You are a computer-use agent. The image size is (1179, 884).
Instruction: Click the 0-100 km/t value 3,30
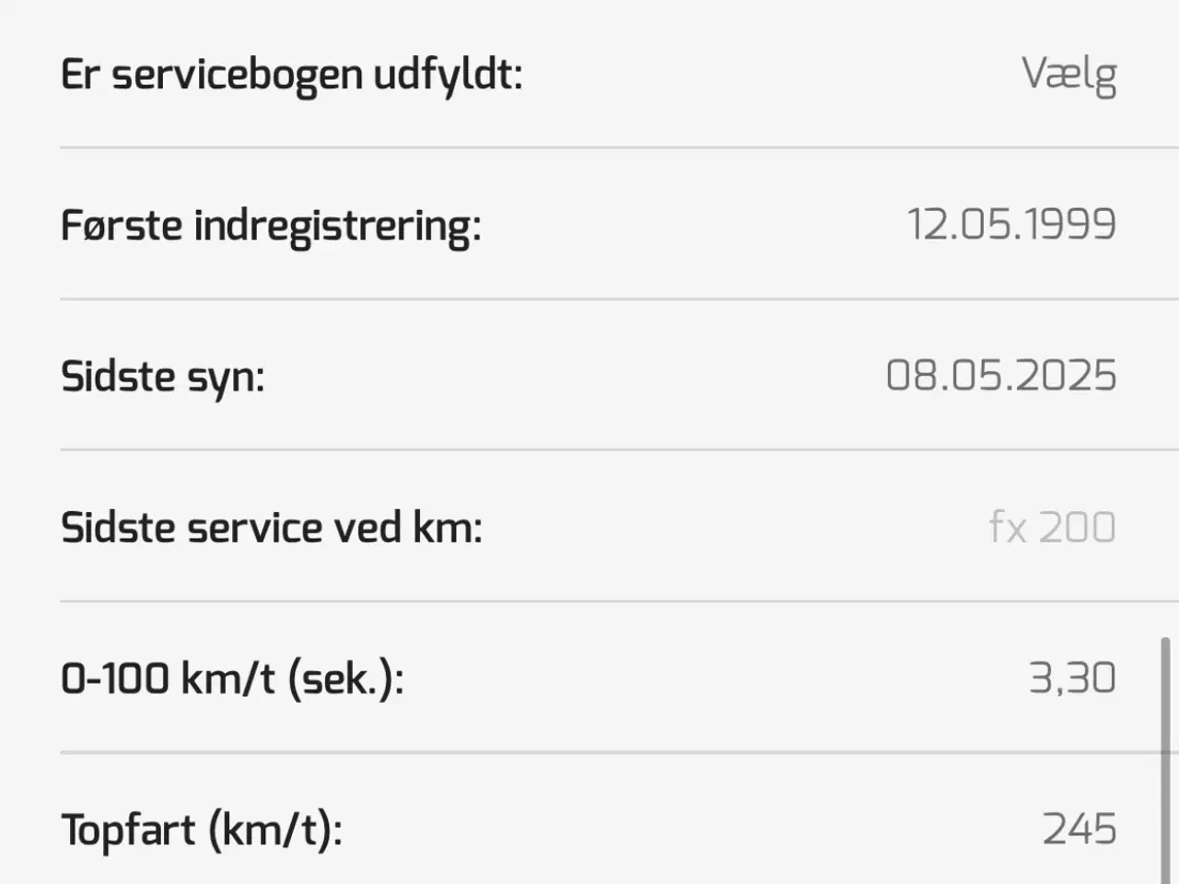pos(1072,678)
